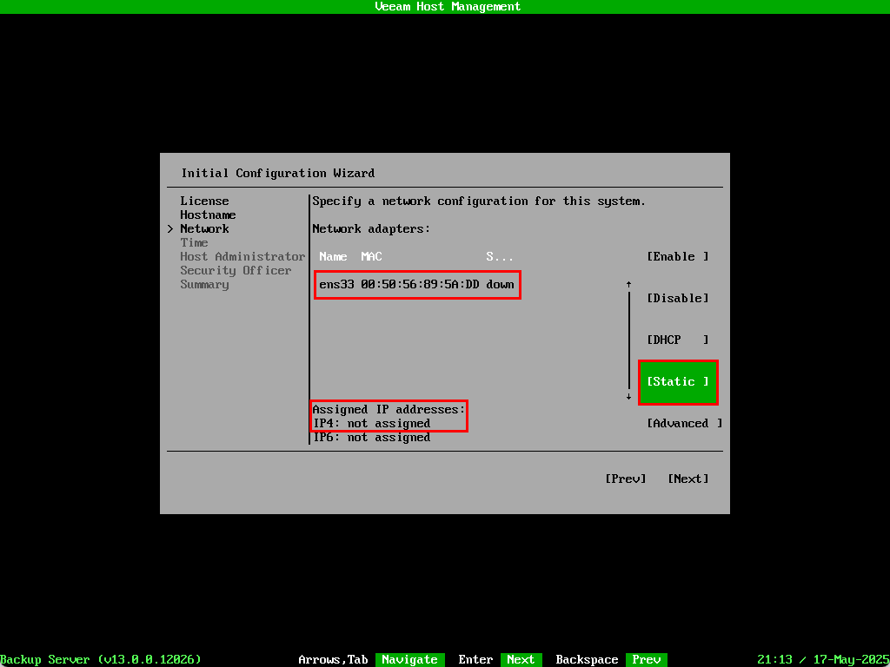Screen dimensions: 890x667
Task: Choose DHCP network configuration
Action: [x=678, y=340]
